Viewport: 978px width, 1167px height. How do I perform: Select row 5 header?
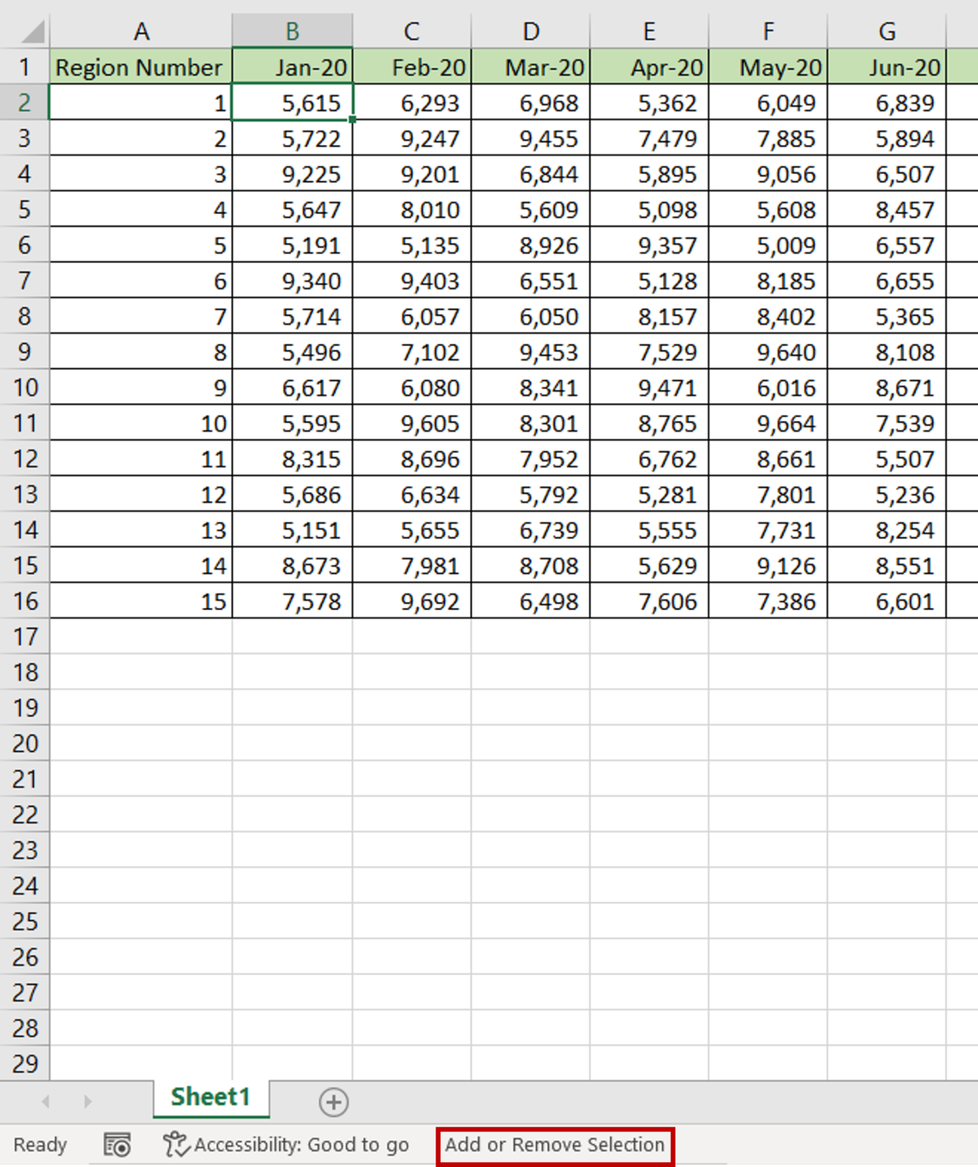click(x=25, y=209)
